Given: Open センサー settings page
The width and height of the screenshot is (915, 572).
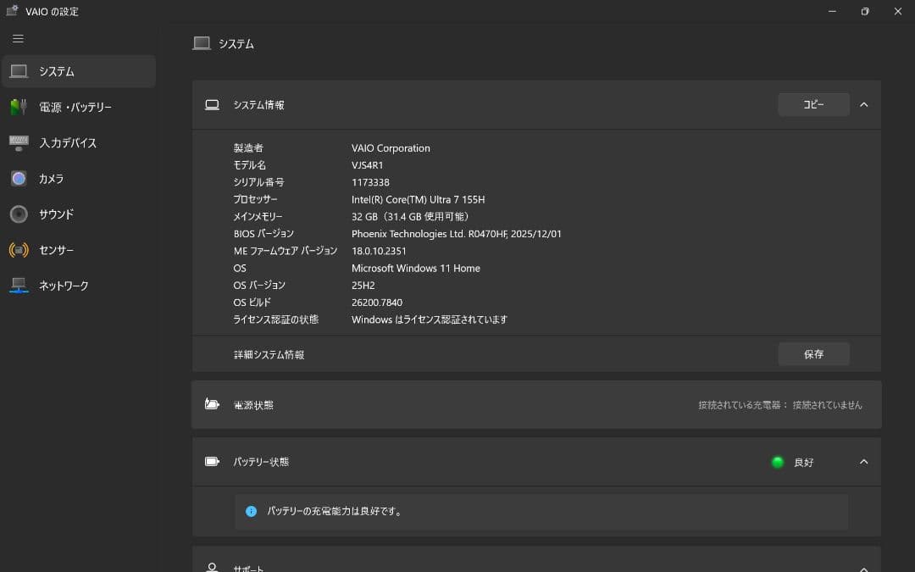Looking at the screenshot, I should [x=79, y=250].
